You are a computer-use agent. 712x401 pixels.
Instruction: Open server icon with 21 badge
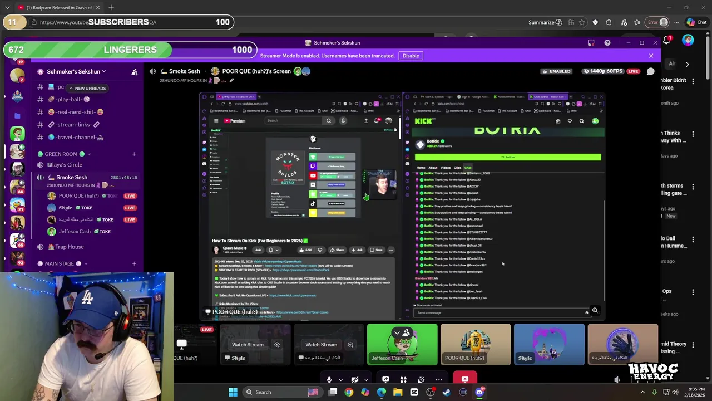(x=18, y=204)
